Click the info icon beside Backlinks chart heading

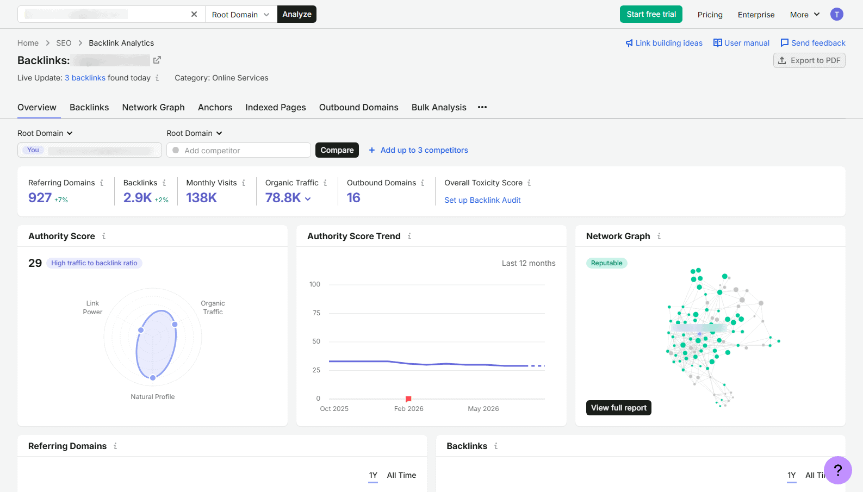click(496, 446)
